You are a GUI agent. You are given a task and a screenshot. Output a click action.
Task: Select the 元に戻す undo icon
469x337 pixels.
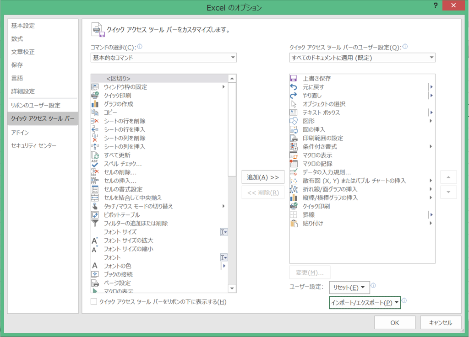coord(294,87)
